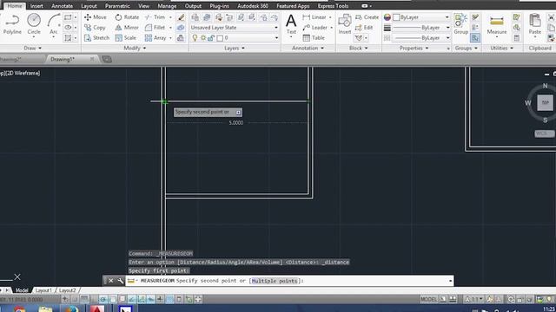Click the Paste icon
The height and width of the screenshot is (312, 556).
coord(535,24)
